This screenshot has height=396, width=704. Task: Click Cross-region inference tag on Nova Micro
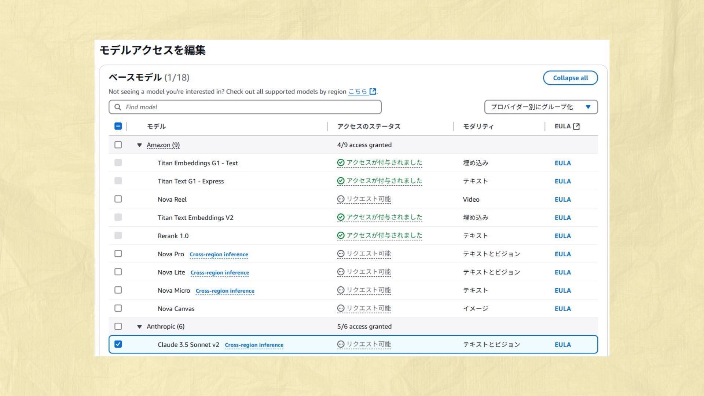click(x=225, y=291)
